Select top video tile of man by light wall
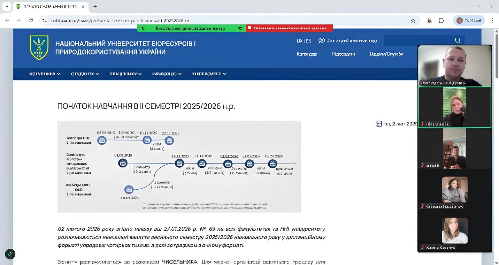Image resolution: width=499 pixels, height=265 pixels. point(455,66)
